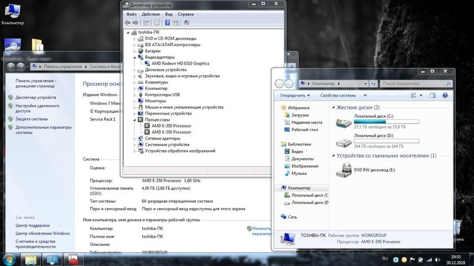
Task: Click the Компьютер desktop icon
Action: tap(12, 14)
